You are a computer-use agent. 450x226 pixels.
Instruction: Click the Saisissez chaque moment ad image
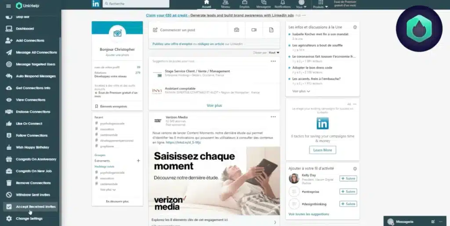[214, 181]
